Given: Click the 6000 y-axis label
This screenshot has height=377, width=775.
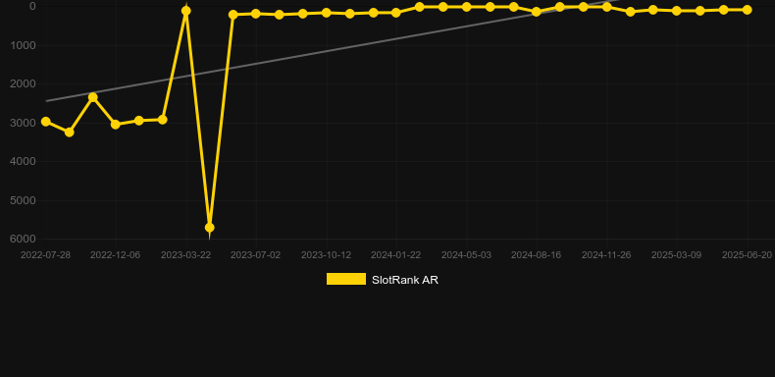Looking at the screenshot, I should [23, 239].
